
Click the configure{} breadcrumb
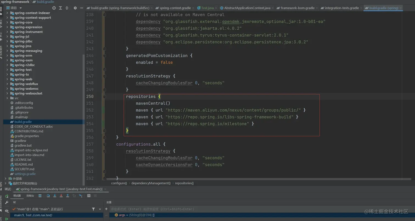119,183
